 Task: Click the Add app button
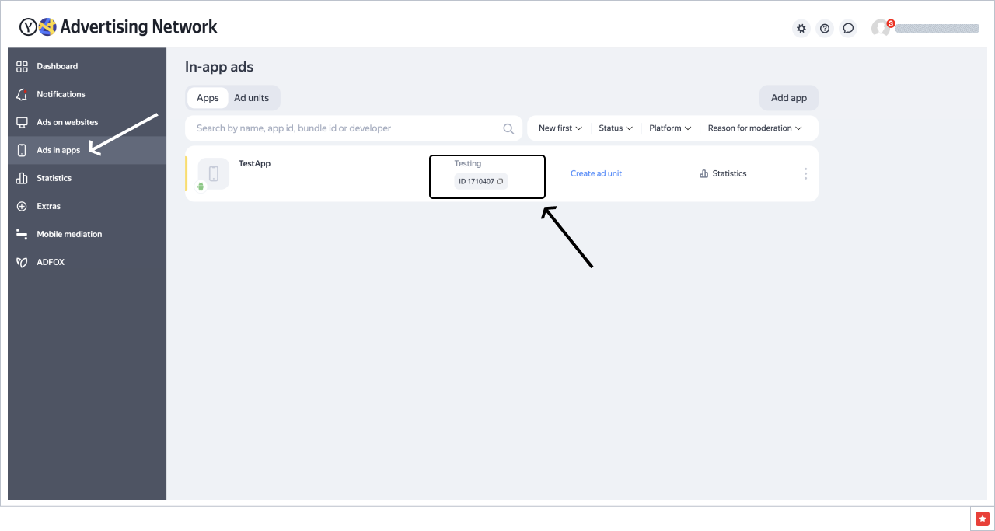pos(788,98)
